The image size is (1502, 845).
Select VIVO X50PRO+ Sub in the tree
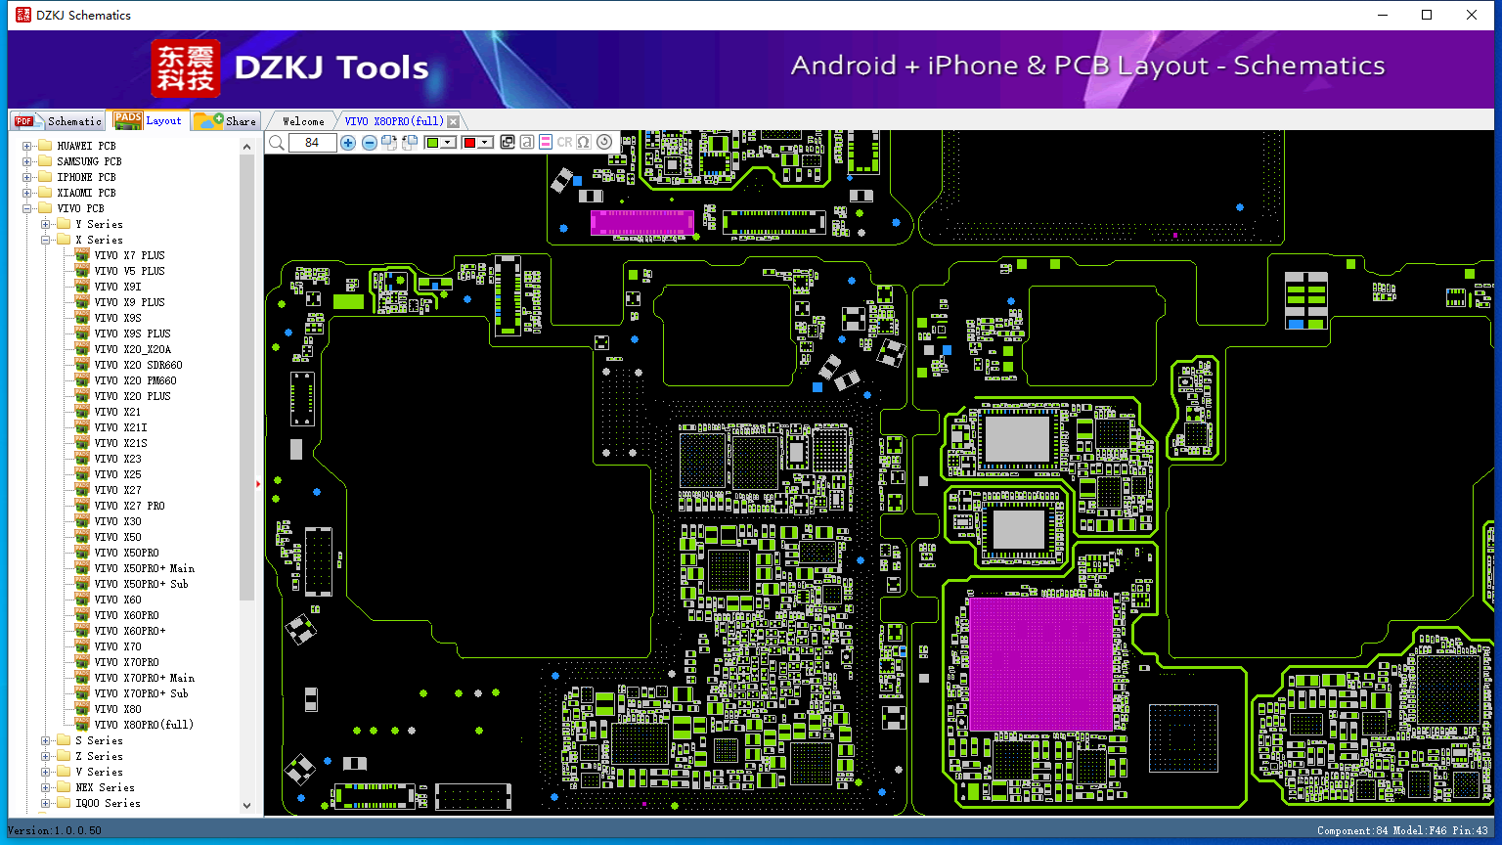coord(141,584)
